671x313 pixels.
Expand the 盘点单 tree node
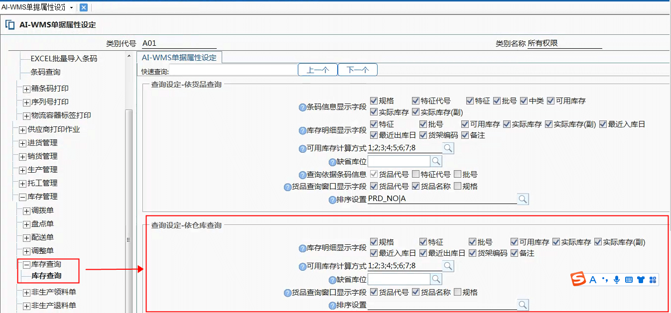[26, 224]
